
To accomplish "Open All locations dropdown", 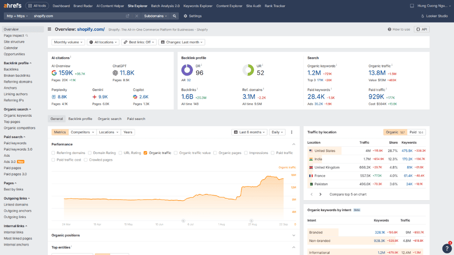I will click(x=103, y=42).
